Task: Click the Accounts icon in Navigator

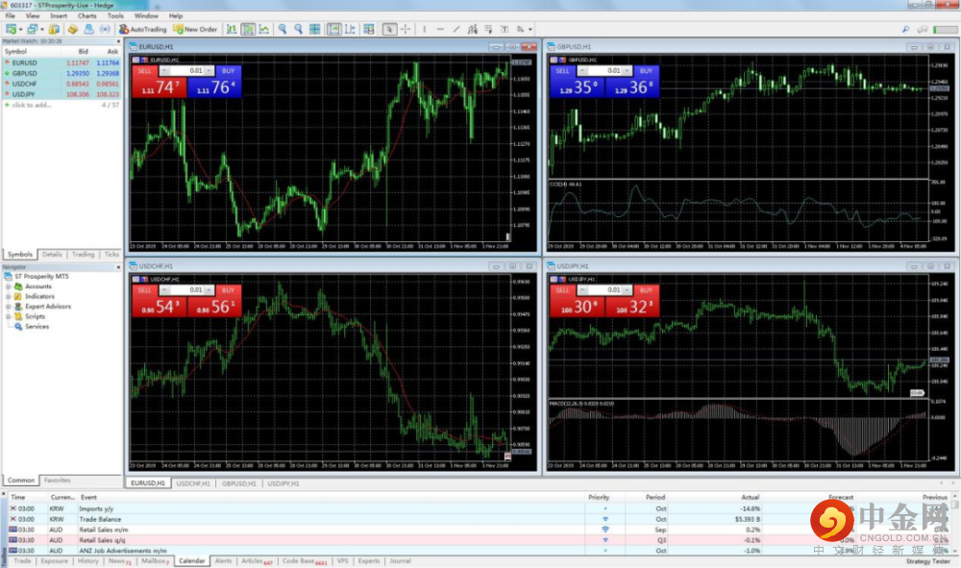Action: point(18,286)
